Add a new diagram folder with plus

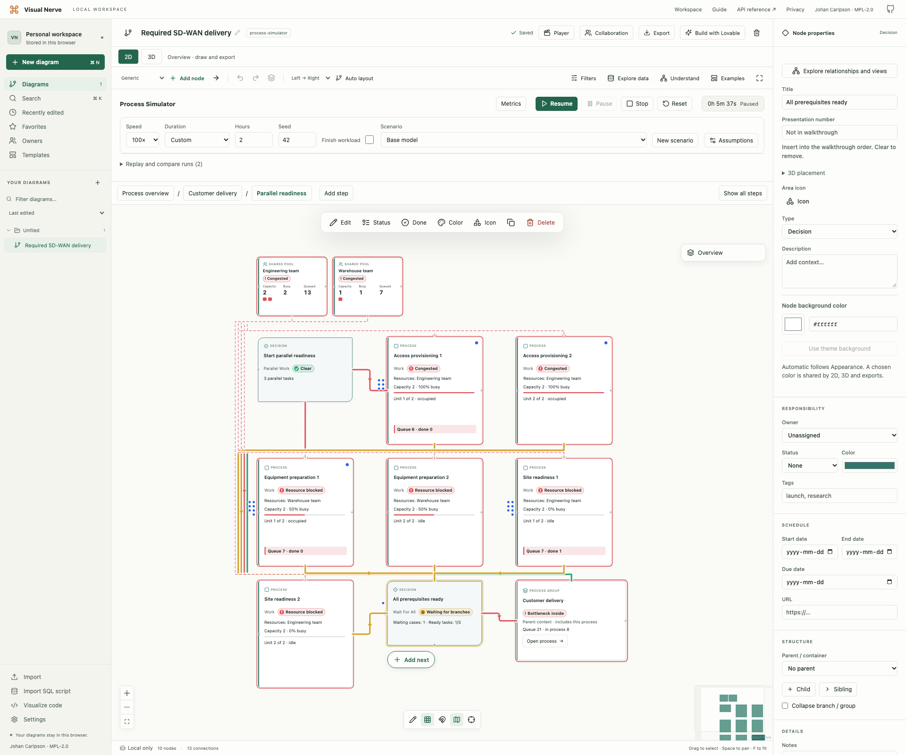tap(98, 183)
